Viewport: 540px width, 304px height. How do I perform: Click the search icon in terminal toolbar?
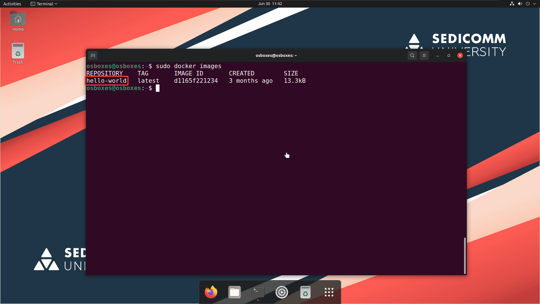pos(412,55)
